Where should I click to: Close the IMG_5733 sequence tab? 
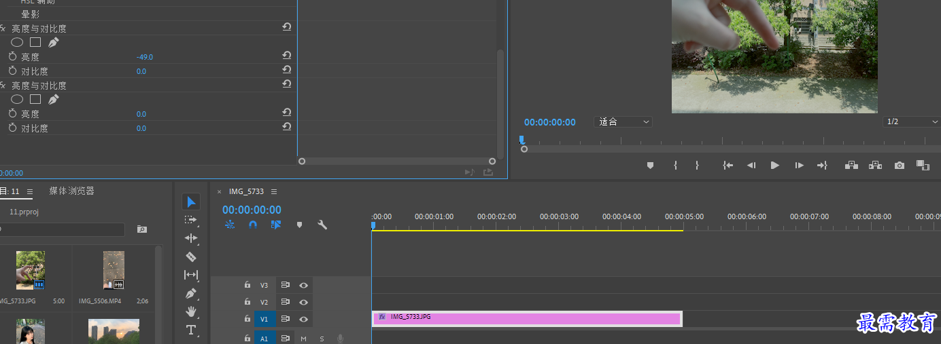coord(219,191)
